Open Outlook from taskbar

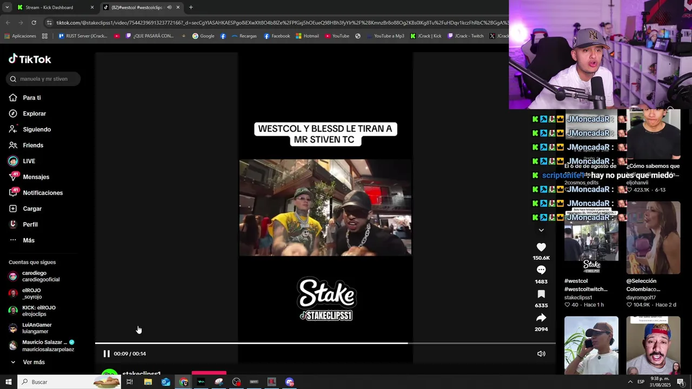[165, 382]
